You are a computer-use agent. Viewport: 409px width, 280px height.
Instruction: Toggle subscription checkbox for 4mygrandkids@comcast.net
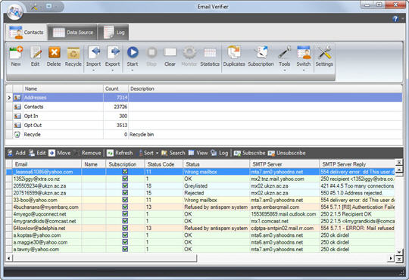coord(125,221)
